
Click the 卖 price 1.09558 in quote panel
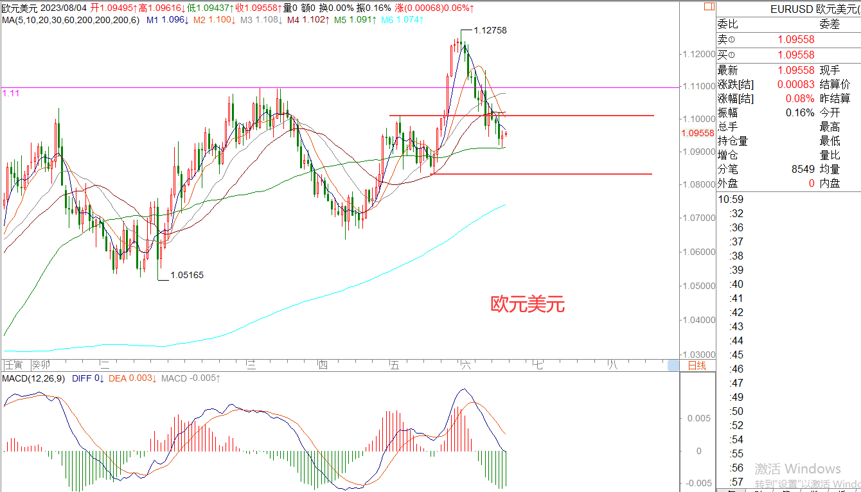[795, 40]
